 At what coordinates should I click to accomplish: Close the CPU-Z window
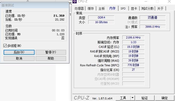[169, 1]
